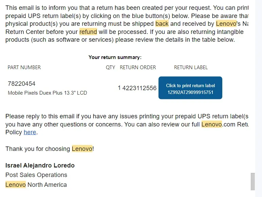262x197 pixels.
Task: Click the 'Your return summary:' heading
Action: 115,57
